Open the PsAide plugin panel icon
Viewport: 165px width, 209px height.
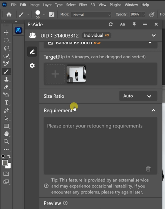(19, 30)
